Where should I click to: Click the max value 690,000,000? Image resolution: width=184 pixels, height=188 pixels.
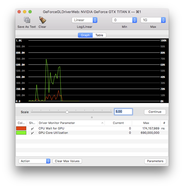tap(150, 133)
